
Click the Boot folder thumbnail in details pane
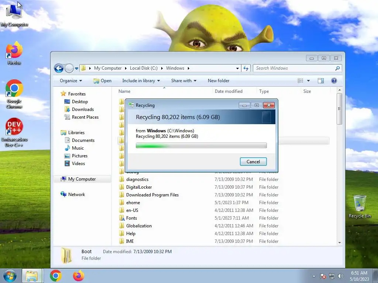(66, 255)
